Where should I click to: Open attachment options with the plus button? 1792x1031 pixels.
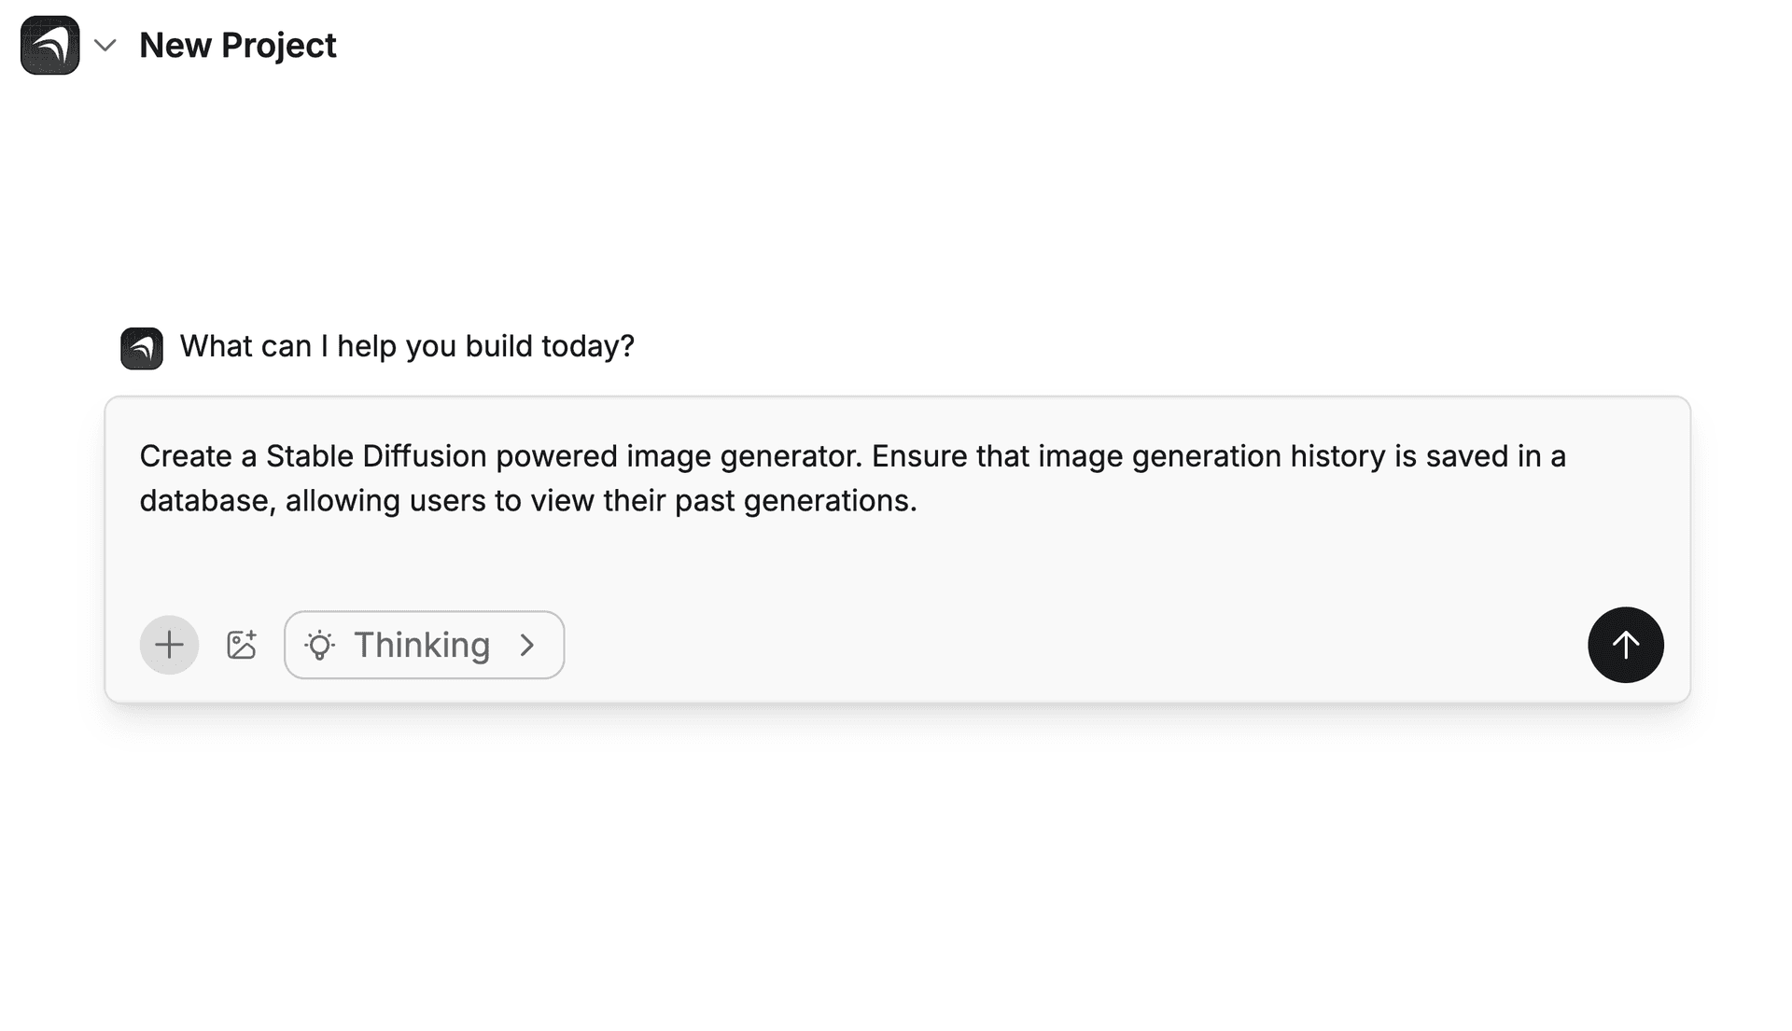[x=169, y=644]
